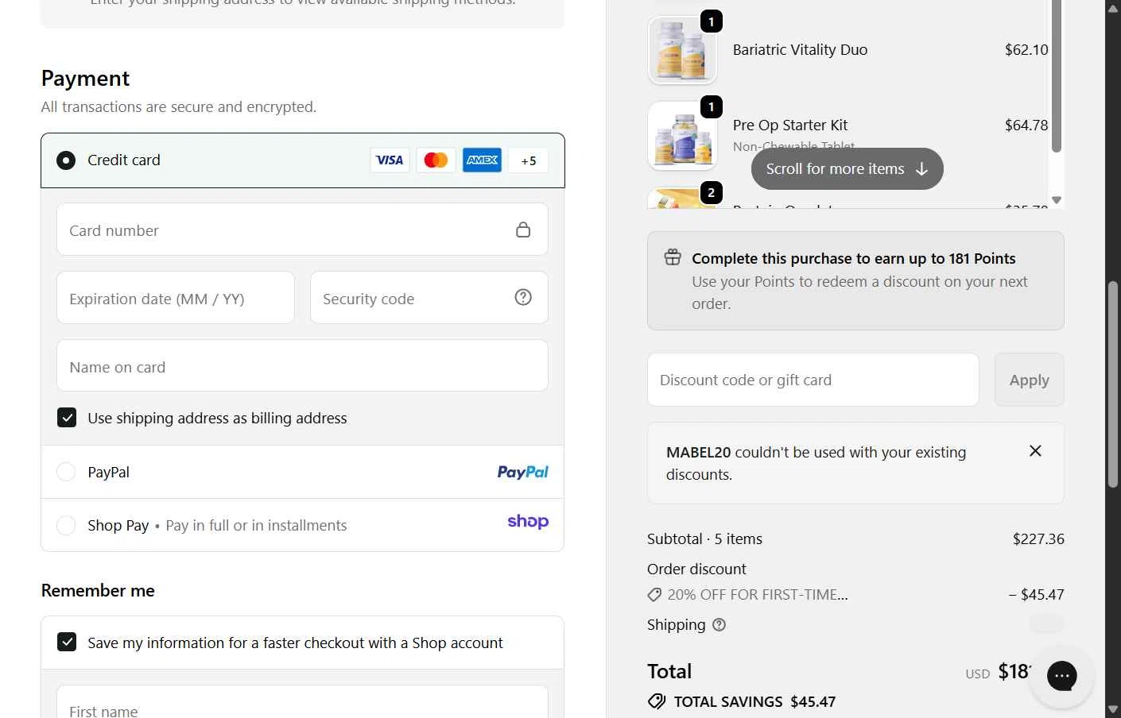Click the Shop Pay logo
This screenshot has width=1121, height=718.
coord(528,521)
